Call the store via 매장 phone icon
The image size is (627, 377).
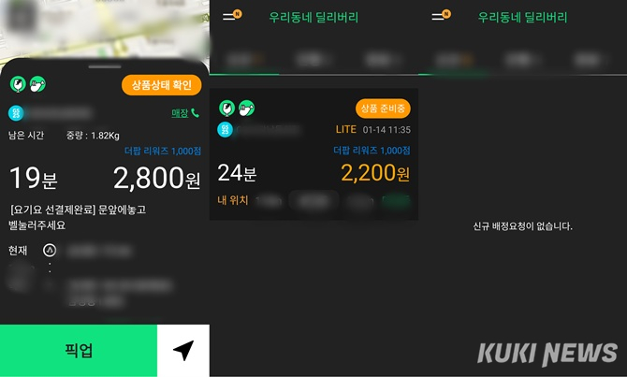click(185, 113)
